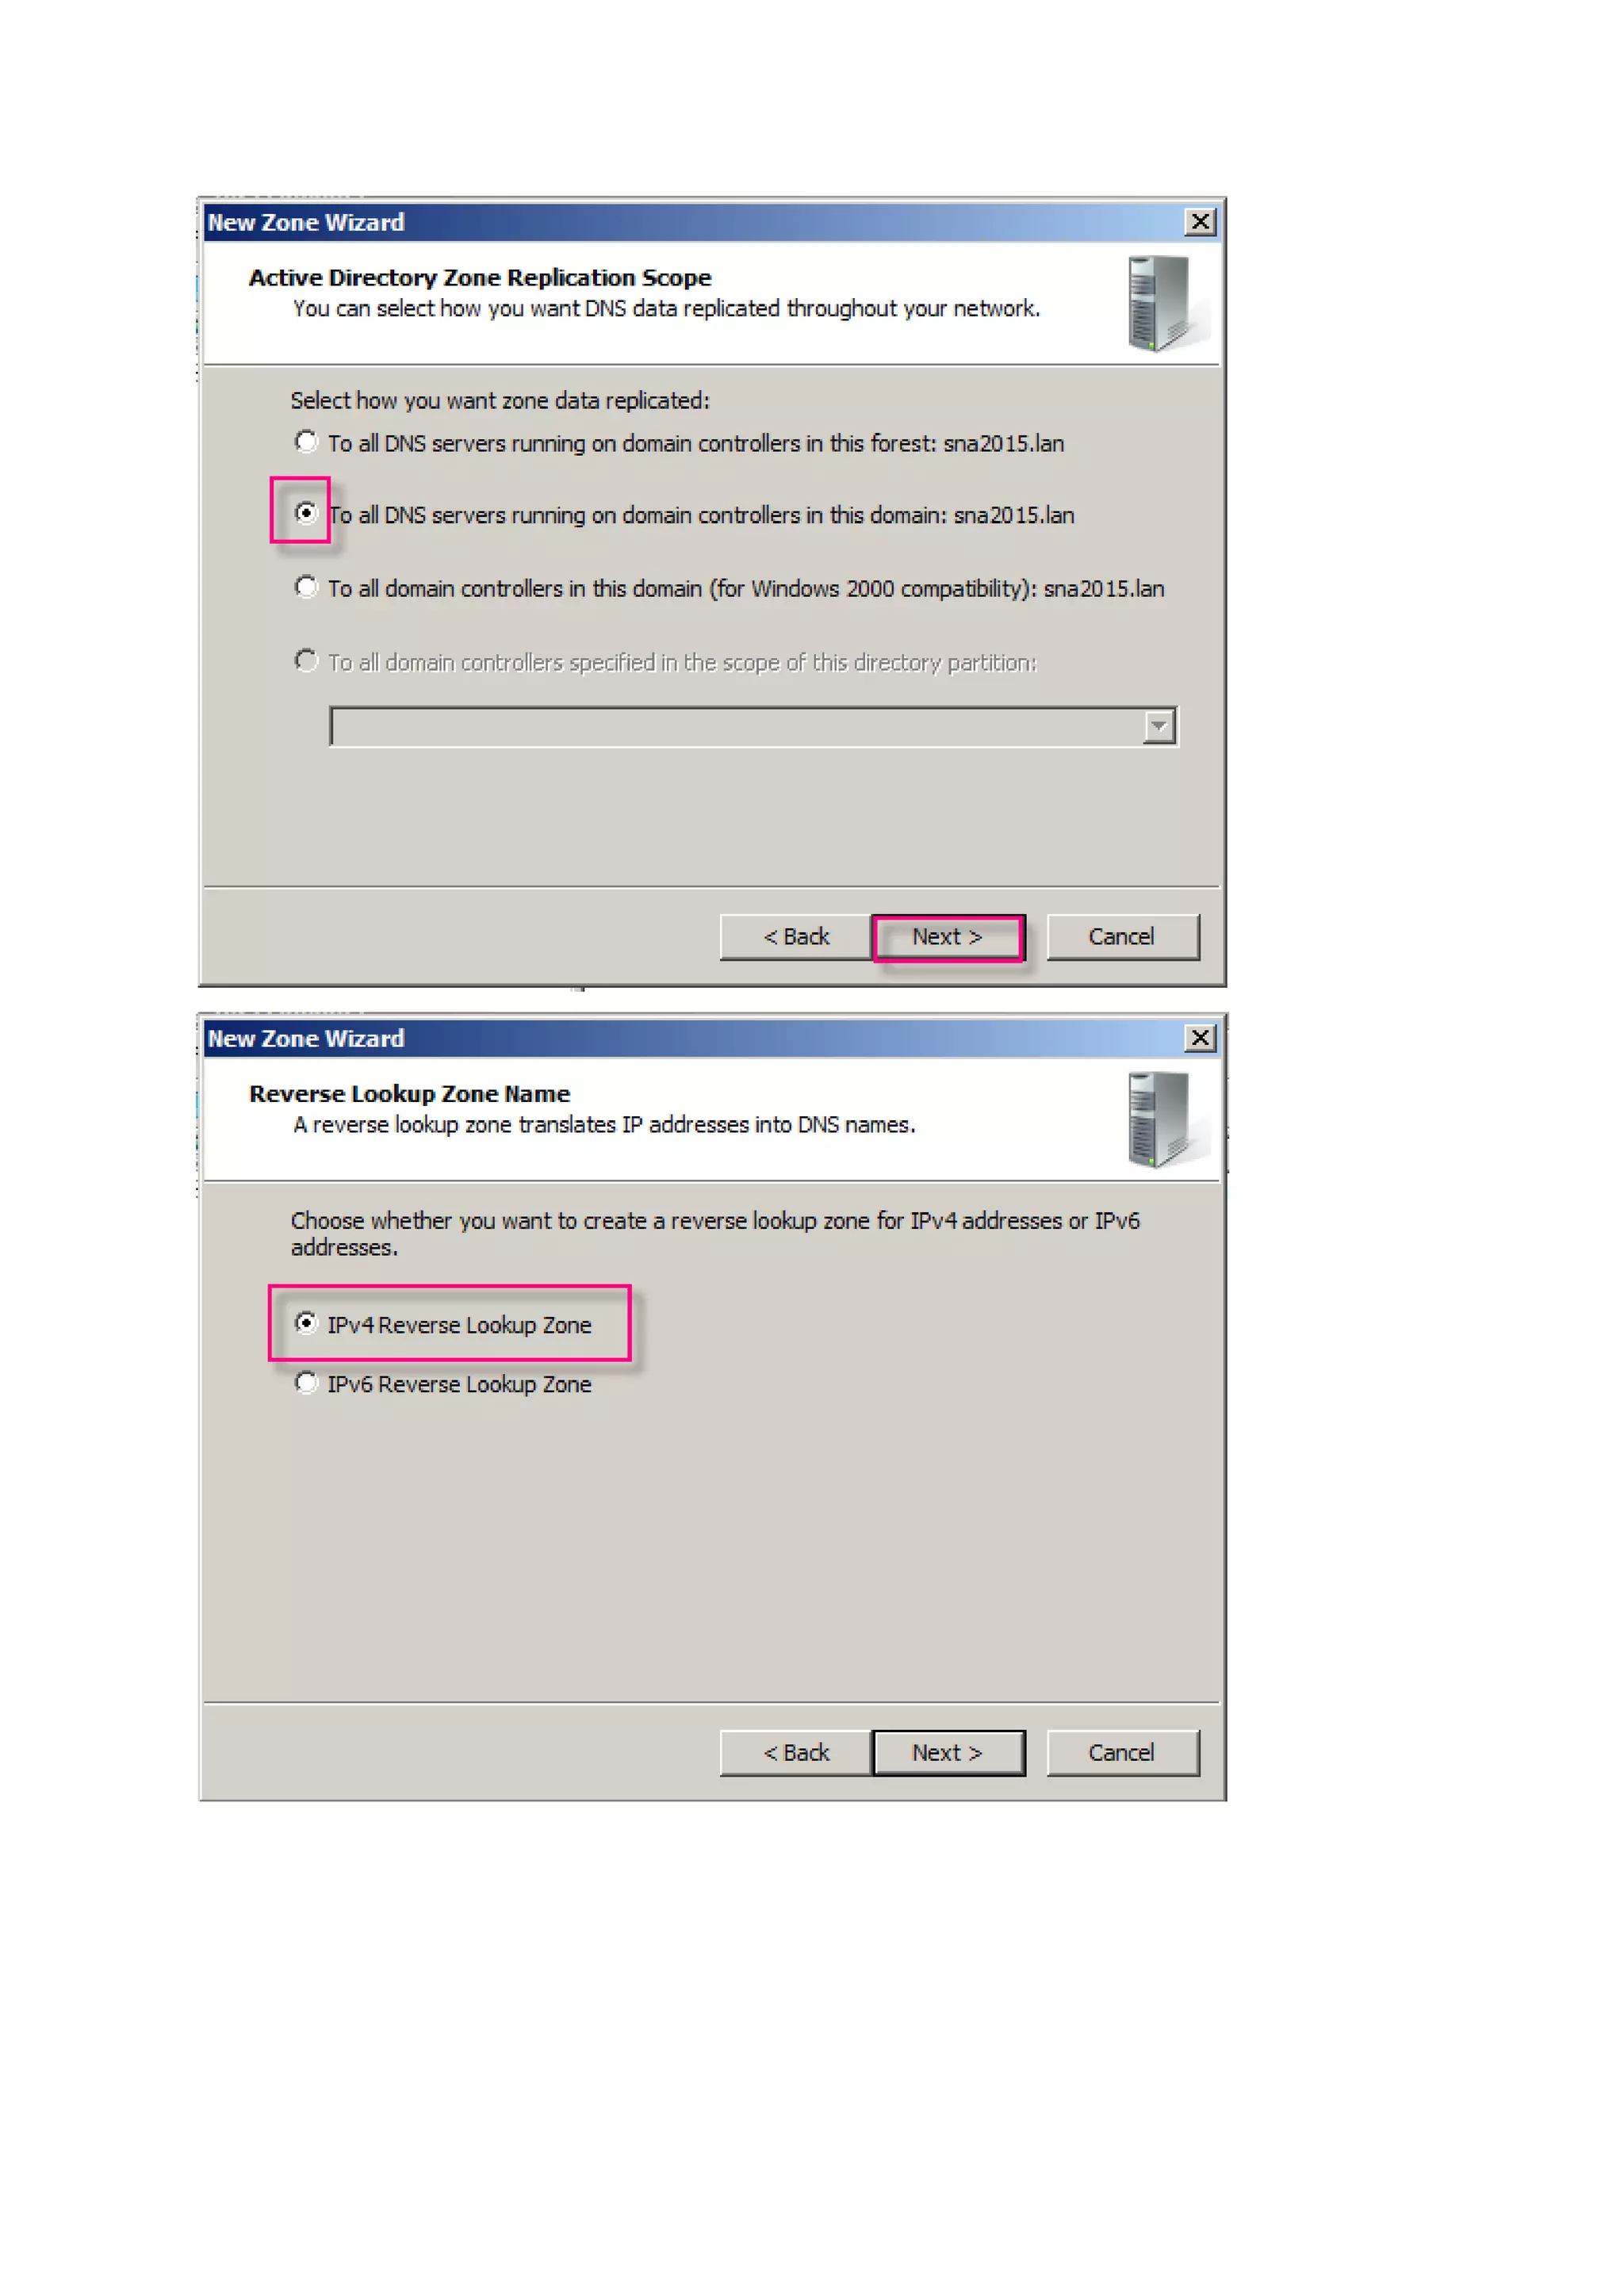
Task: Close the Reverse Lookup Zone wizard window
Action: point(1200,1038)
